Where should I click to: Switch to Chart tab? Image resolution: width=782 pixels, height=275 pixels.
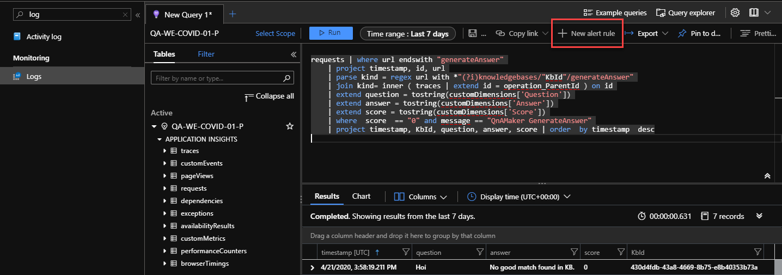(x=361, y=197)
